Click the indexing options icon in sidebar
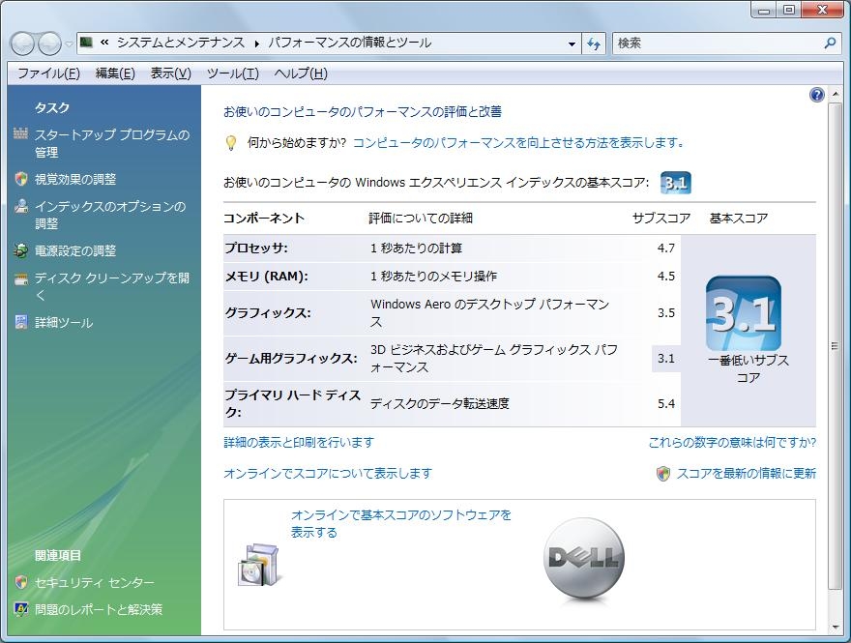The image size is (851, 643). [x=21, y=207]
